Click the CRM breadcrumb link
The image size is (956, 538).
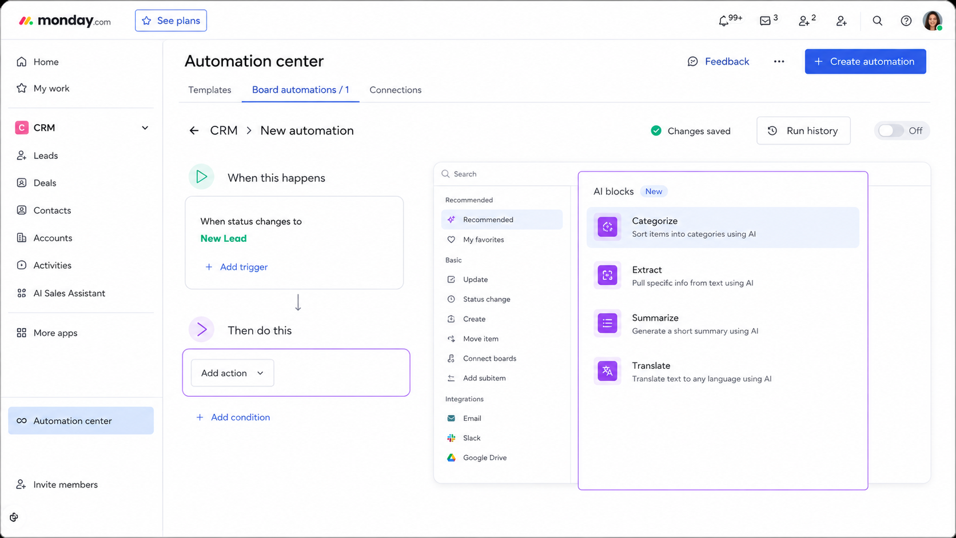click(x=224, y=131)
